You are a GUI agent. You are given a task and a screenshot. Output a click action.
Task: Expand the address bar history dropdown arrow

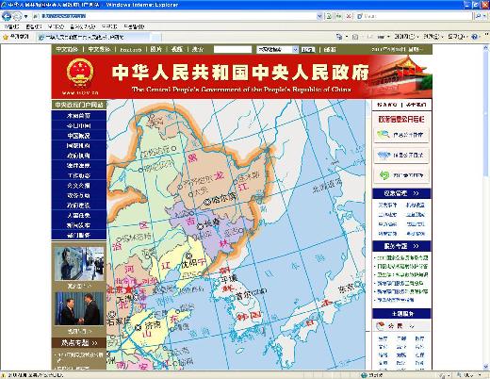[x=319, y=16]
